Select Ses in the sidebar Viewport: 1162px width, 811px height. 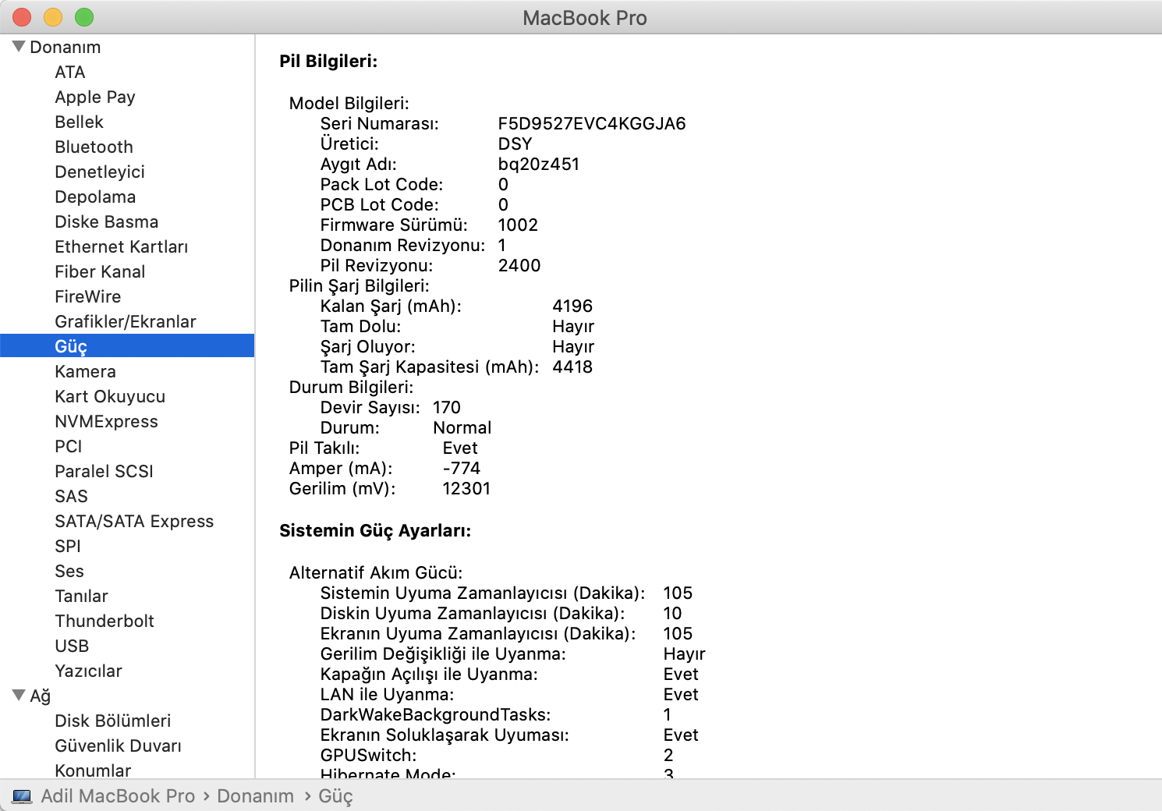click(69, 572)
